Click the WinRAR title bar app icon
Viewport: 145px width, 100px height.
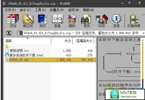5,3
